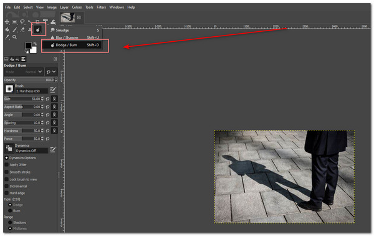This screenshot has width=374, height=236.
Task: Reset Aspect Ratio to default
Action: point(48,107)
